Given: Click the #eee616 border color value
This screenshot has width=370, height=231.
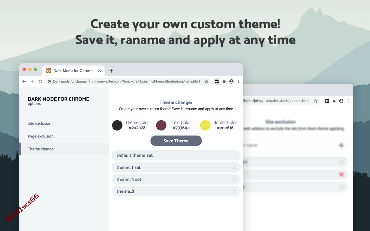Looking at the screenshot, I should [x=225, y=128].
